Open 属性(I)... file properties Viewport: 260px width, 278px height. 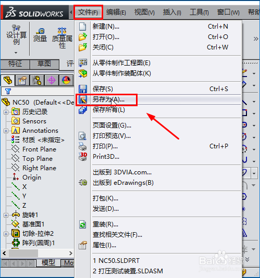click(x=158, y=245)
